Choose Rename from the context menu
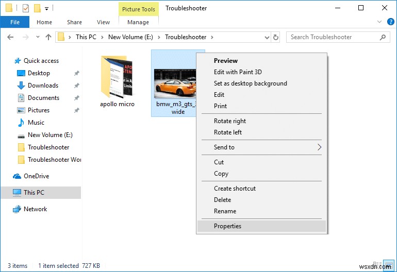The width and height of the screenshot is (397, 272). [262, 211]
